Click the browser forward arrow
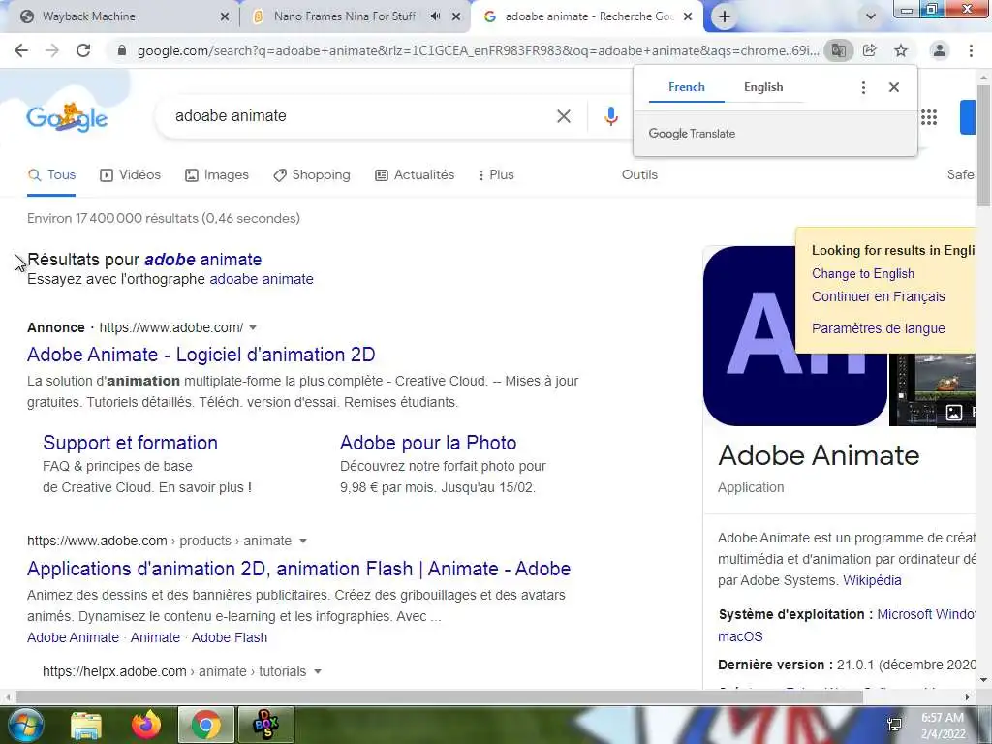 [x=52, y=50]
